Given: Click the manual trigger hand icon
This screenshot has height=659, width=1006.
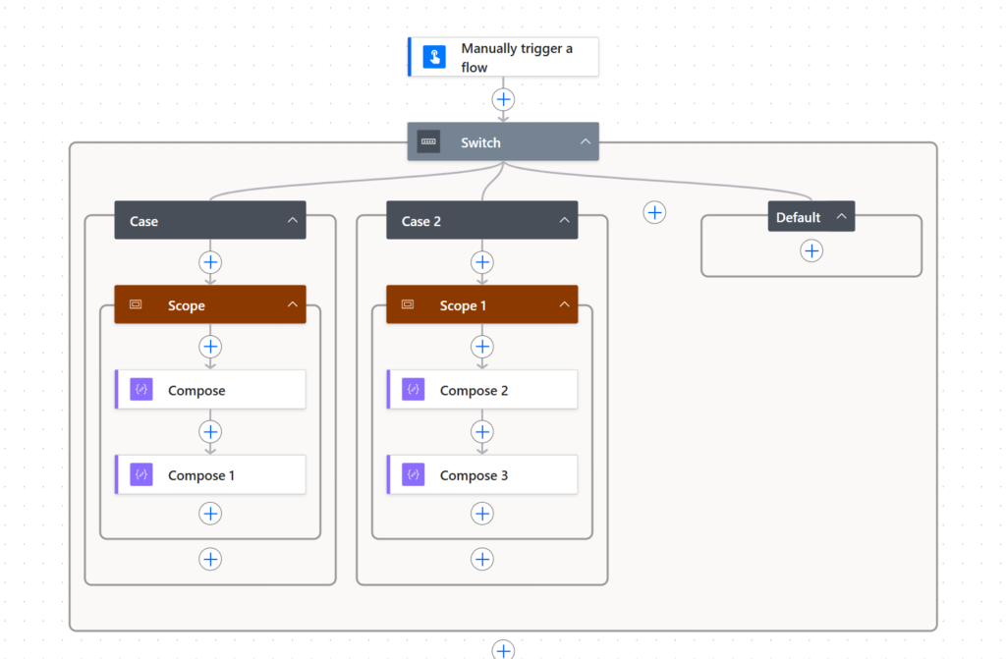Looking at the screenshot, I should [x=434, y=57].
